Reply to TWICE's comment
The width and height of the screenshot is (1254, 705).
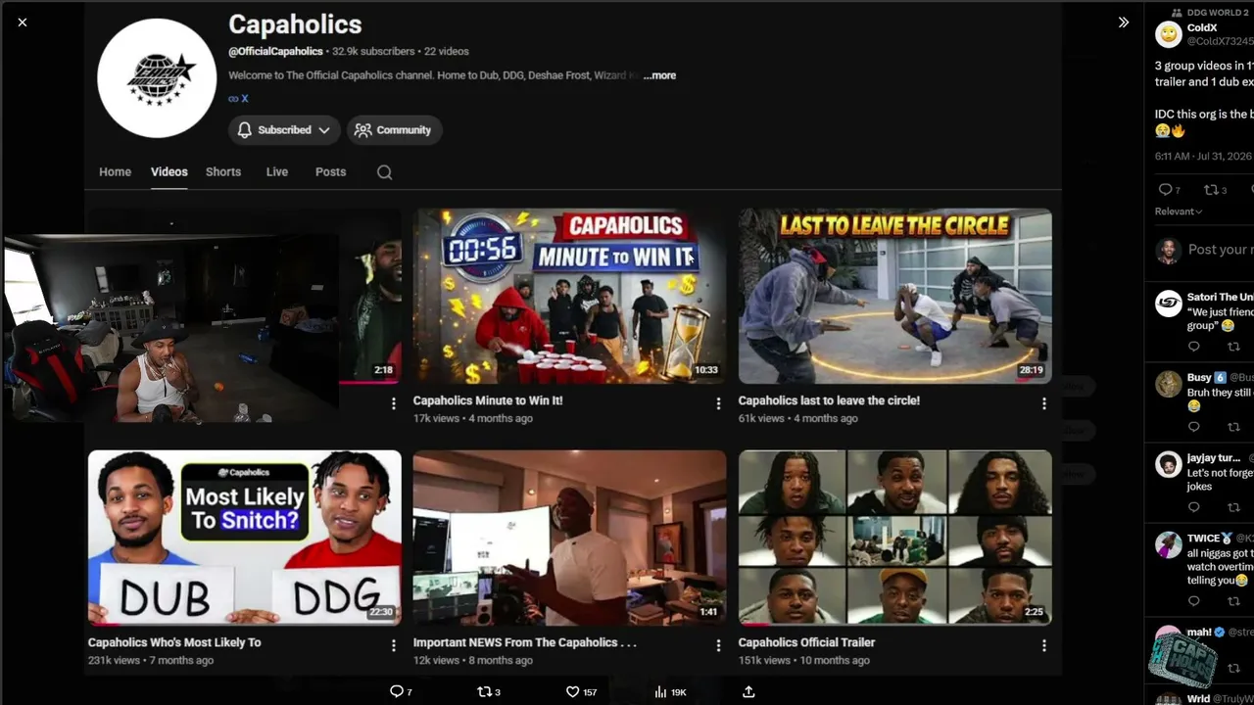[x=1193, y=601]
